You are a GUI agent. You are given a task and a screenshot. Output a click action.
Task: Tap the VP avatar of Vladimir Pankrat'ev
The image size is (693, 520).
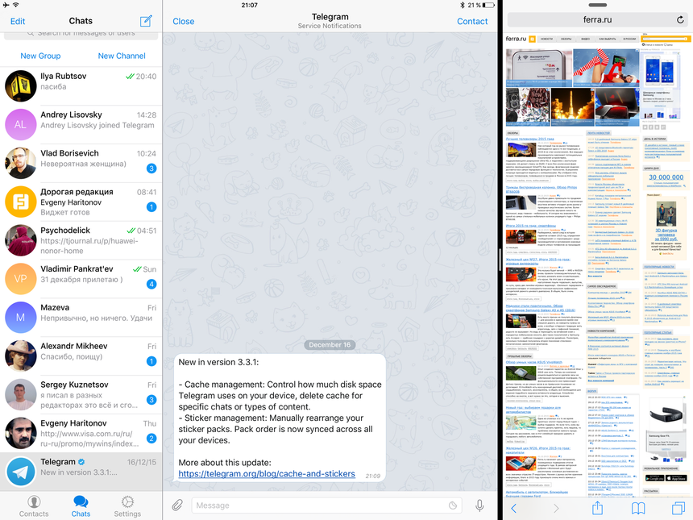click(20, 279)
